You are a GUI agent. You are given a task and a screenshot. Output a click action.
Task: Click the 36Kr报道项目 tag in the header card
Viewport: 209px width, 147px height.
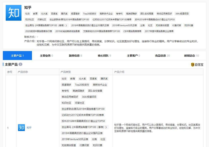coord(182,14)
